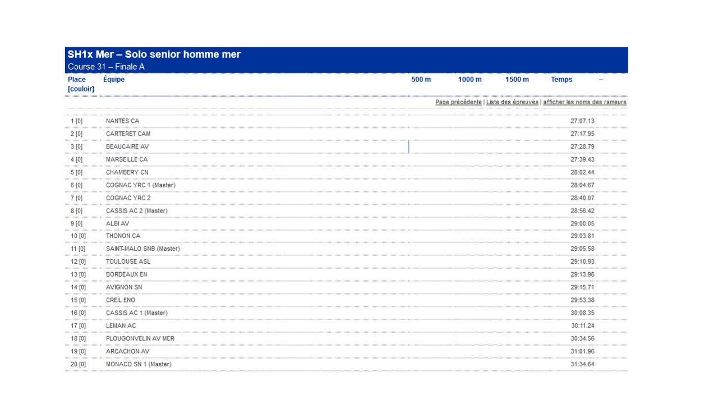
Task: Click the SH1x Mer race title
Action: [x=154, y=54]
